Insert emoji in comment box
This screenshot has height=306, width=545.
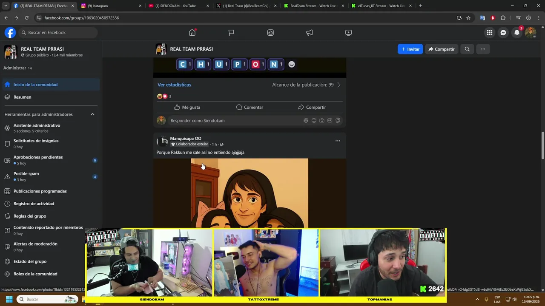[314, 121]
